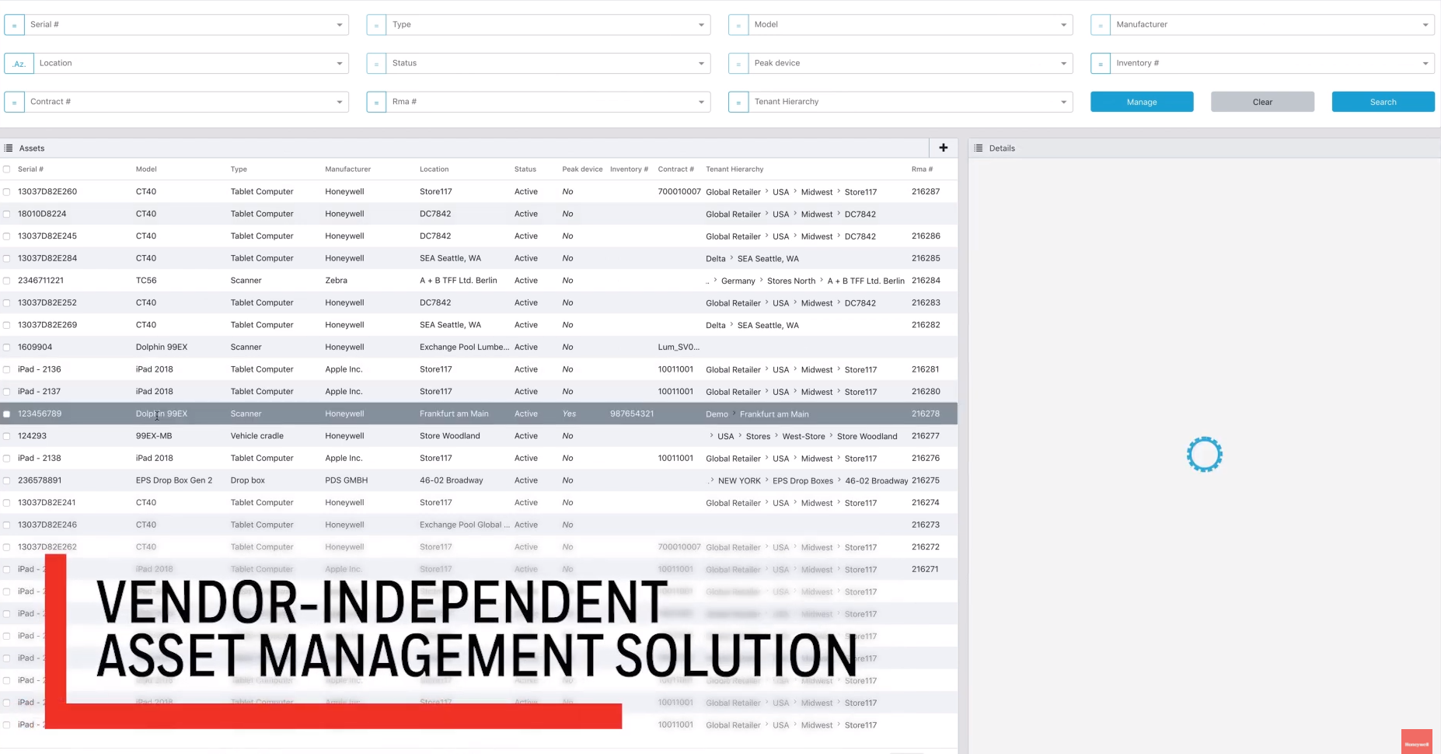Check the box for serial 1609904

[7, 347]
